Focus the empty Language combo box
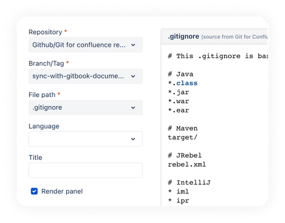Viewport: 285px width, 223px height. pos(85,139)
